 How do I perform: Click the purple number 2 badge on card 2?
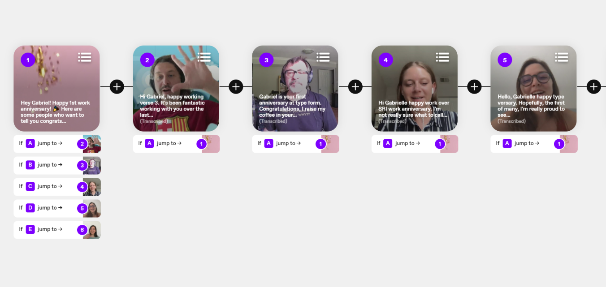tap(147, 60)
